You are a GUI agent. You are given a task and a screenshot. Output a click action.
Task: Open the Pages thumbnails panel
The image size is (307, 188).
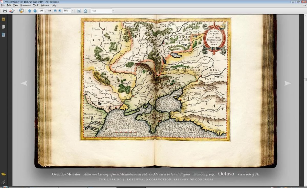click(x=3, y=27)
